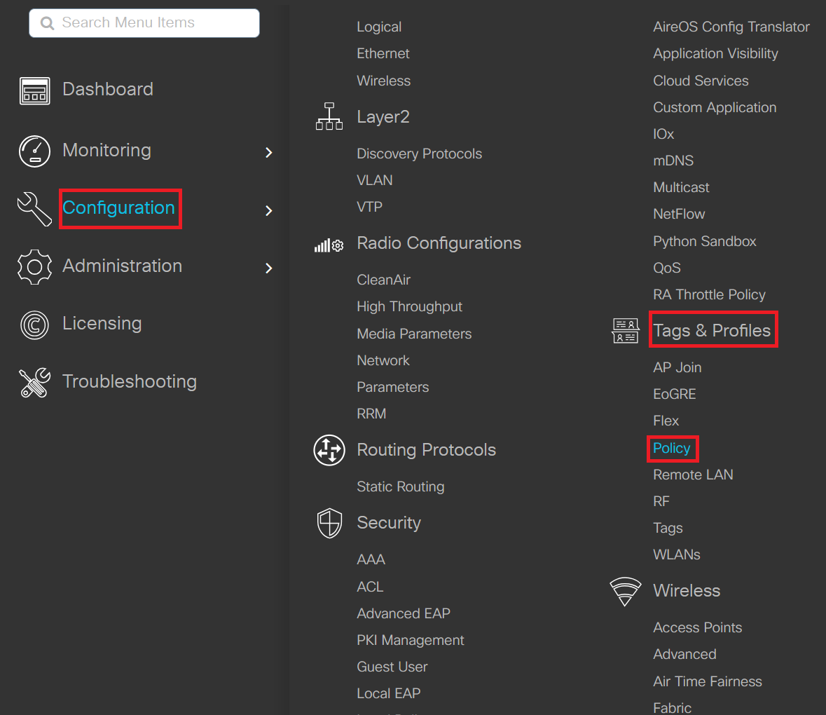Click the Security shield icon
Screen dimensions: 826x715
329,523
